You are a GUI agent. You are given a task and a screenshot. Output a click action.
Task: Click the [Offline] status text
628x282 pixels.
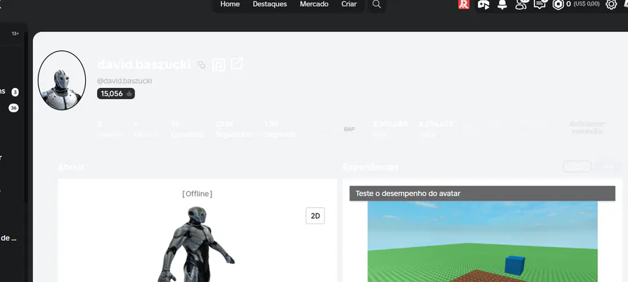(x=197, y=194)
